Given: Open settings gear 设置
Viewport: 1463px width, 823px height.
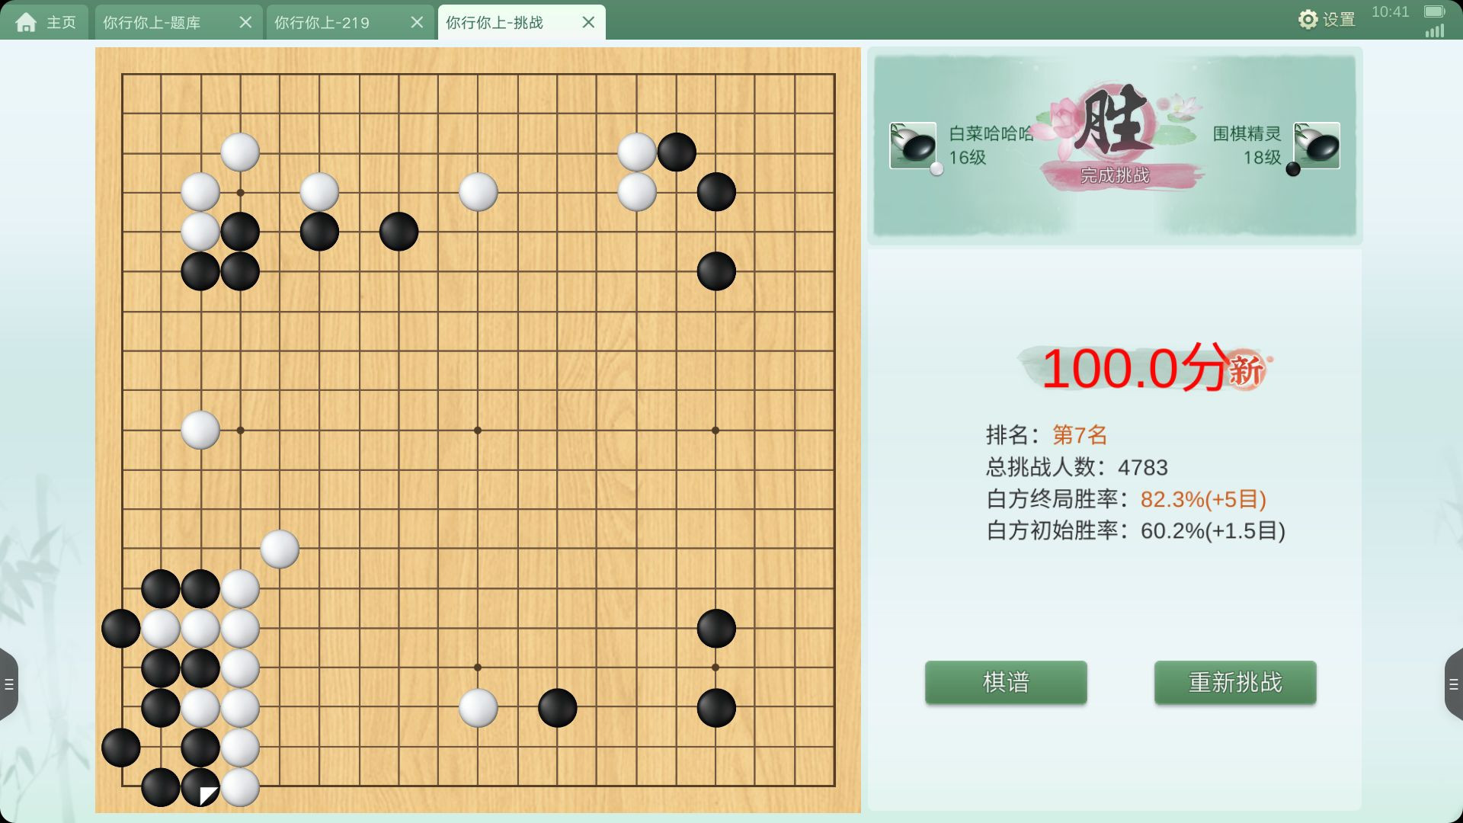Looking at the screenshot, I should (x=1308, y=20).
